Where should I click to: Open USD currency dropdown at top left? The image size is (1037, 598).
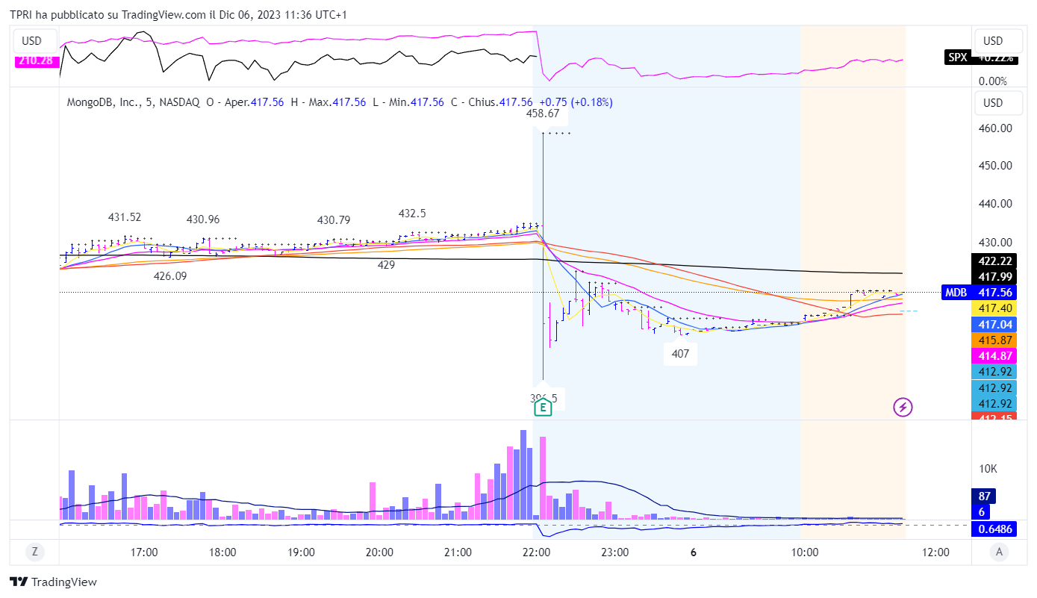[32, 41]
